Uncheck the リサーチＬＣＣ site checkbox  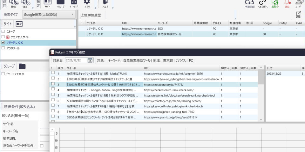[3, 42]
